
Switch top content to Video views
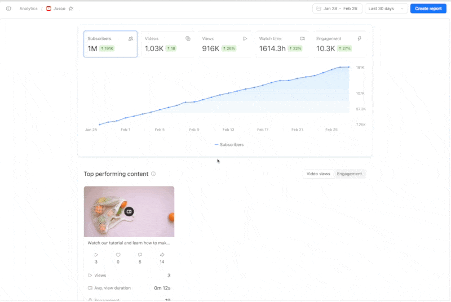[318, 174]
